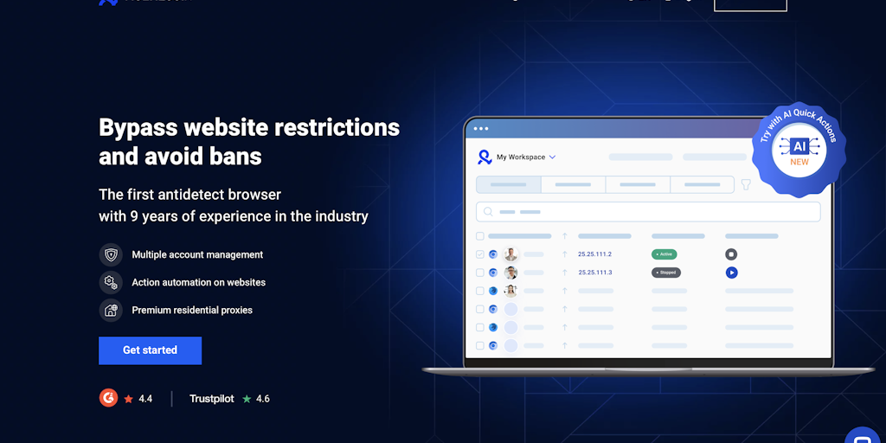Image resolution: width=886 pixels, height=443 pixels.
Task: Click the G2 rating value 4.4
Action: pos(145,398)
